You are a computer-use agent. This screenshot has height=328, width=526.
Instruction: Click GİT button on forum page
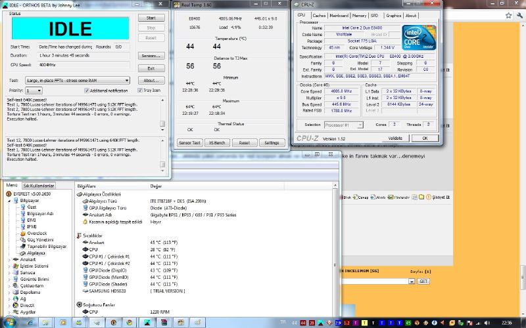click(x=423, y=281)
